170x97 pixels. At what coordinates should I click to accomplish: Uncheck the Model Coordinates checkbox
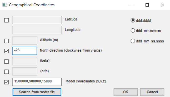[x=7, y=82]
